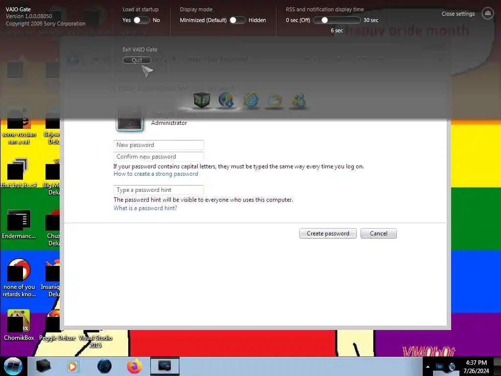Open the What is a password hint? link

pos(145,208)
